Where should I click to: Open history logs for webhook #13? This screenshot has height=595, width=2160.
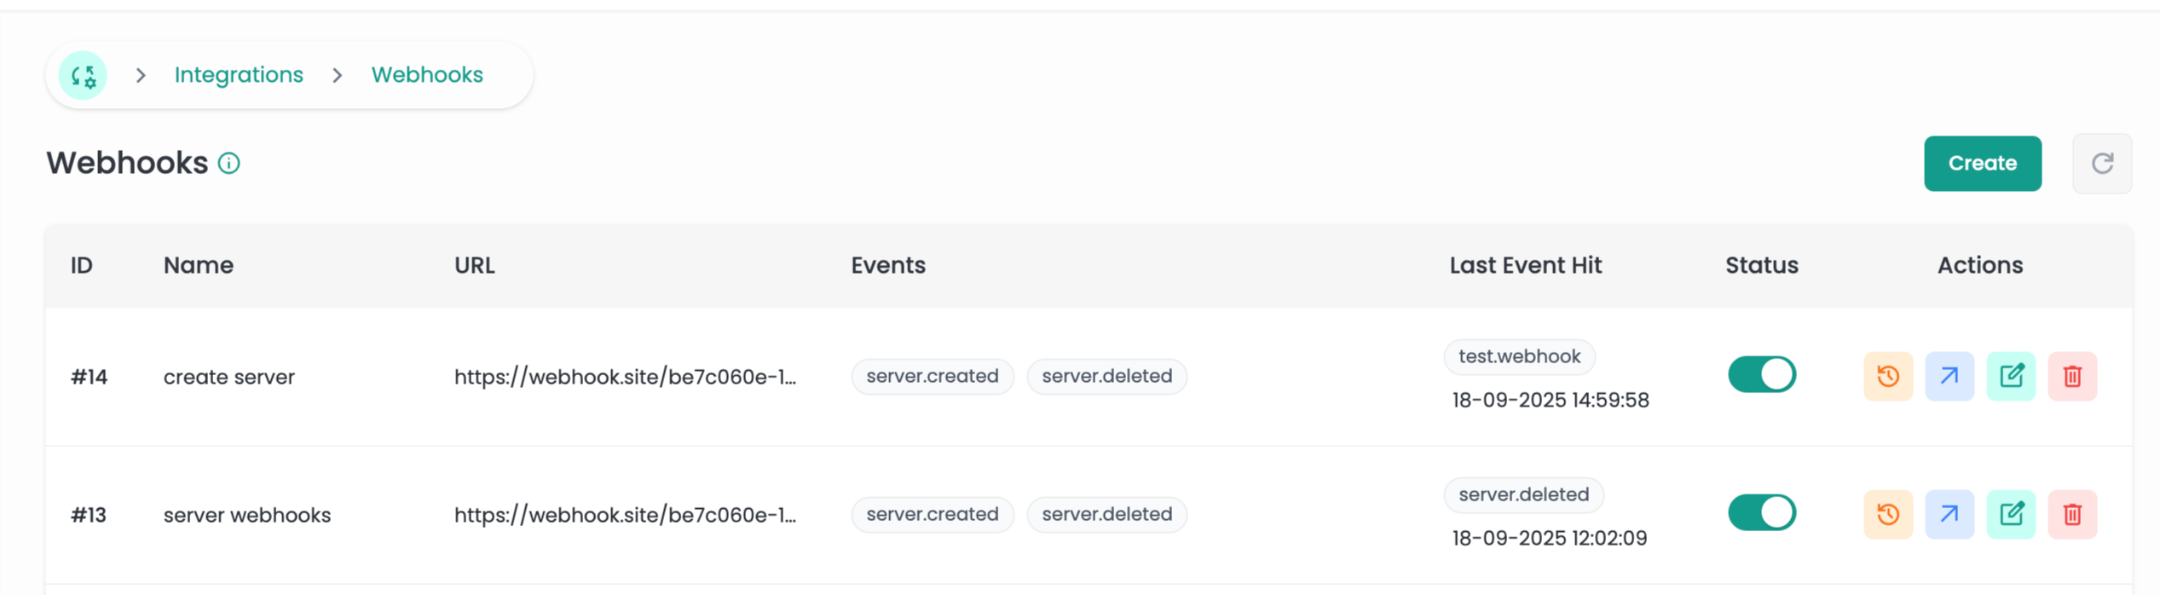1887,514
